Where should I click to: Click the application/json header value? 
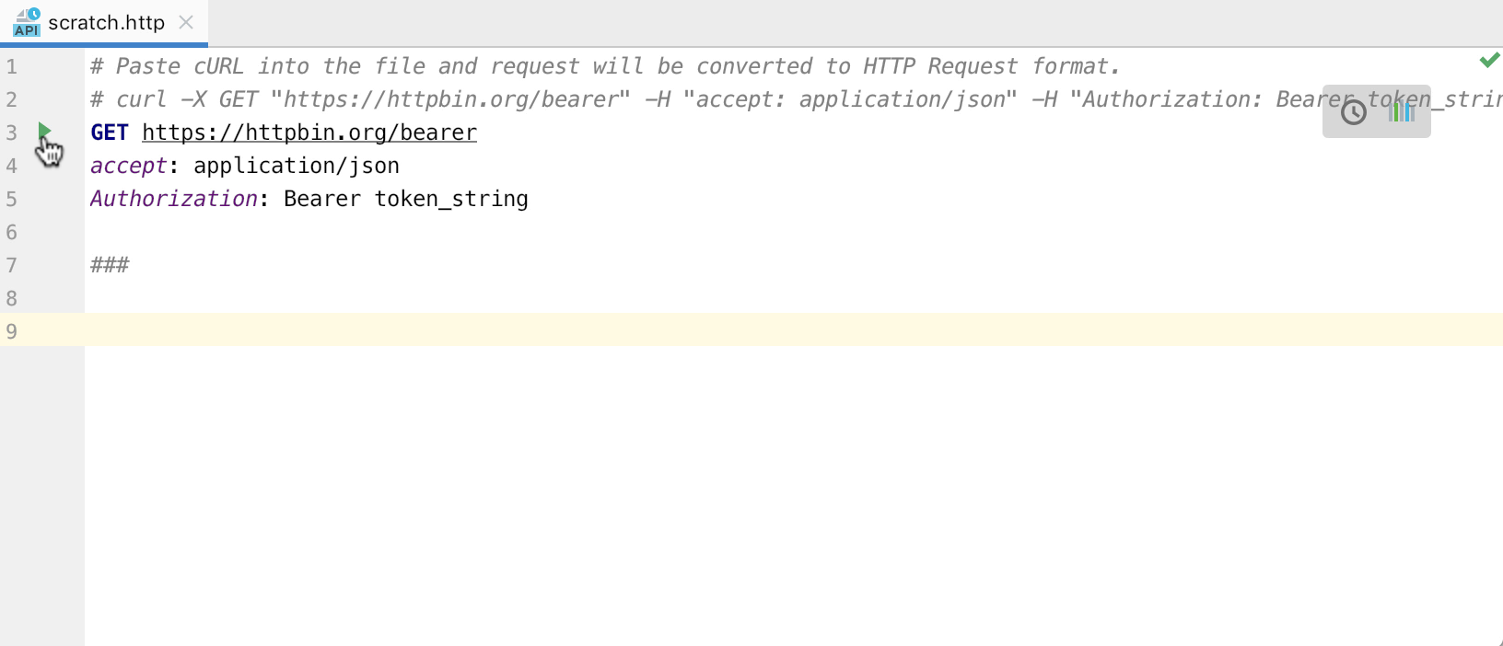pos(296,166)
